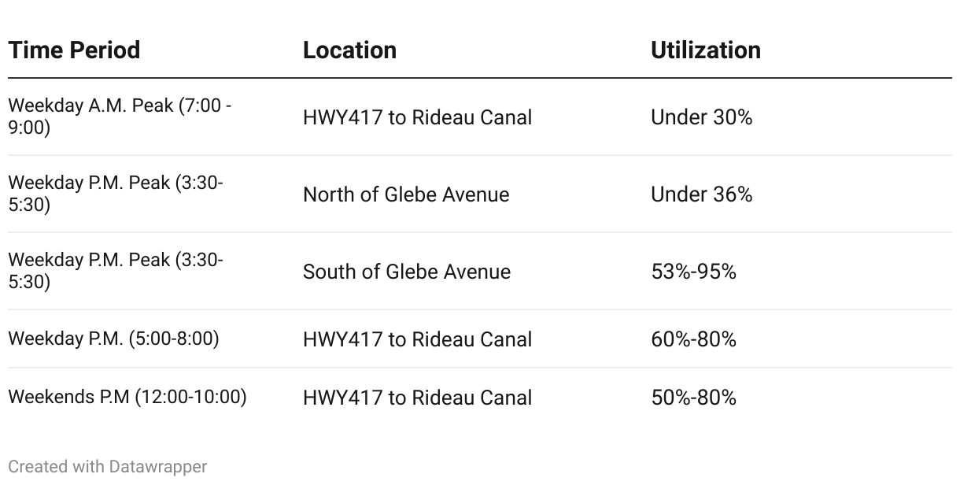Click the 60%-80% utilization value
This screenshot has width=960, height=485.
click(694, 339)
